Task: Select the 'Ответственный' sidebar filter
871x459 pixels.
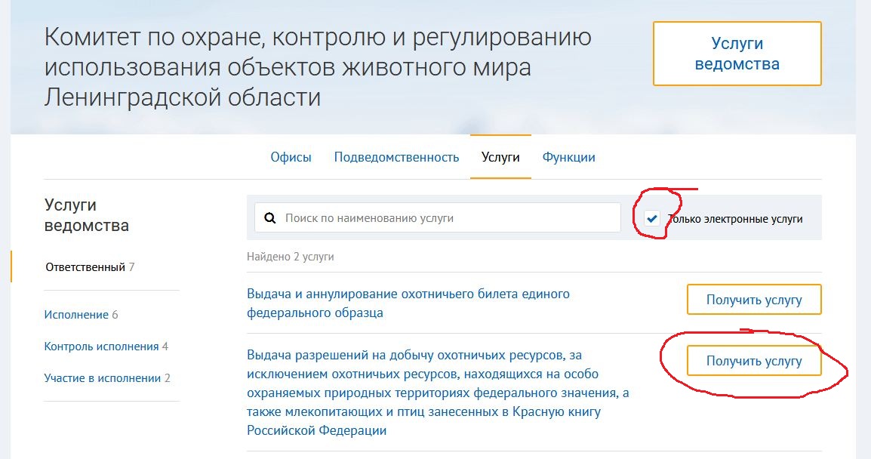Action: pos(85,267)
